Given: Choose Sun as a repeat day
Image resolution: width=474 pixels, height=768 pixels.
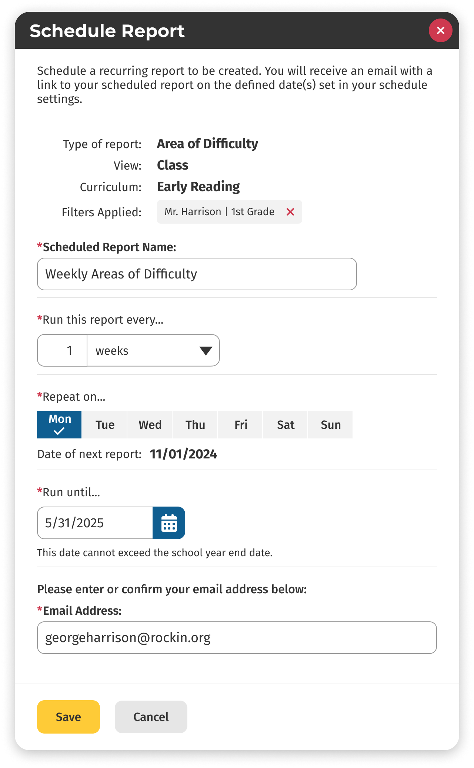Looking at the screenshot, I should pyautogui.click(x=331, y=425).
